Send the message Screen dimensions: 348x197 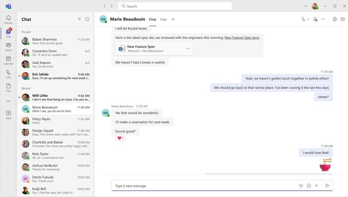tap(327, 186)
